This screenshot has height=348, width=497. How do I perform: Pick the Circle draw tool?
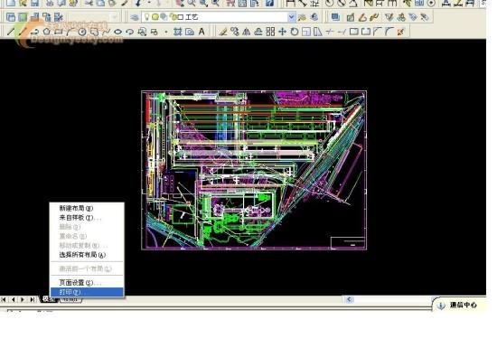82,32
